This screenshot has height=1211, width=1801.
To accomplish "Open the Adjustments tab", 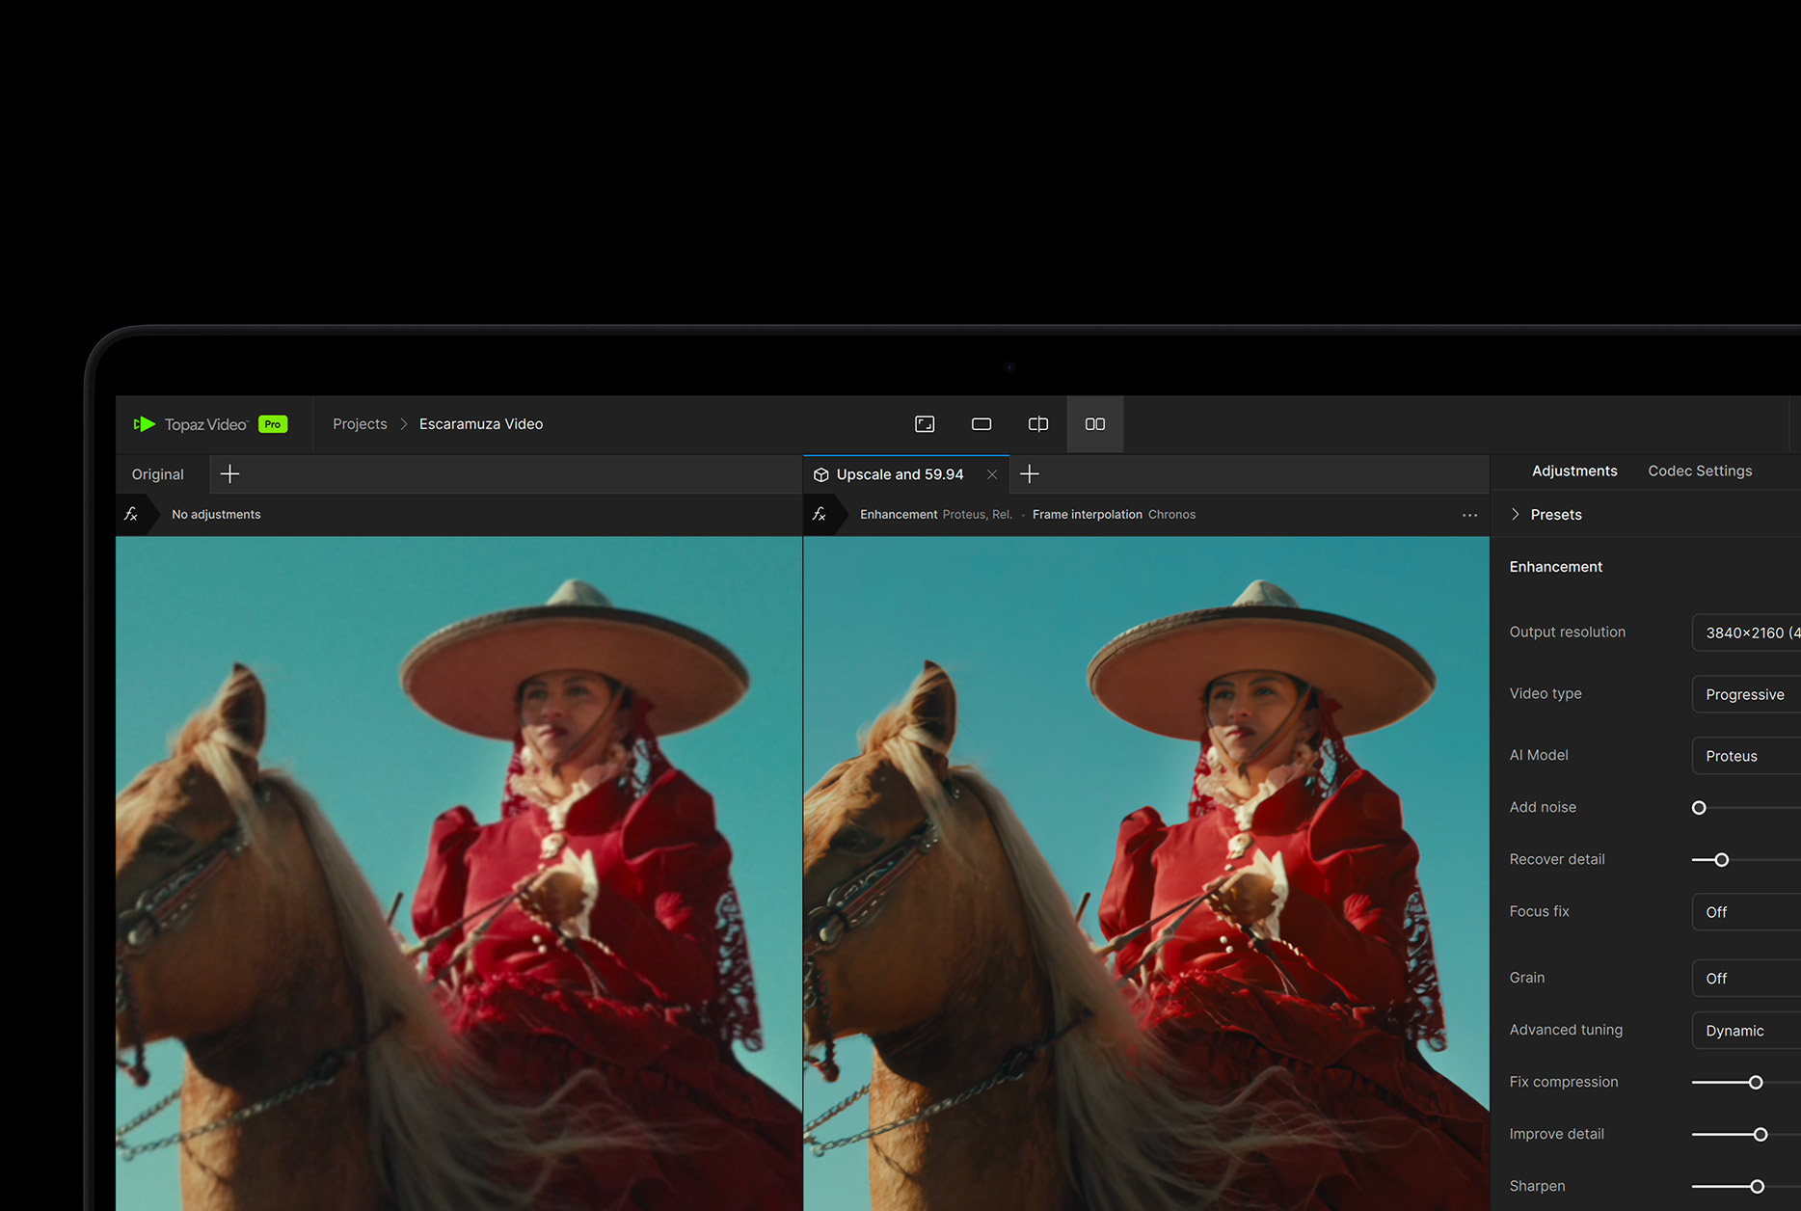I will [x=1574, y=471].
